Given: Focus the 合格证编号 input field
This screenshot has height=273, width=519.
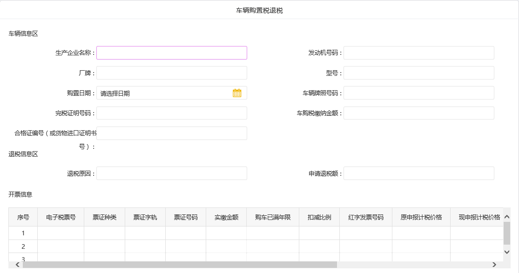Looking at the screenshot, I should (x=171, y=133).
